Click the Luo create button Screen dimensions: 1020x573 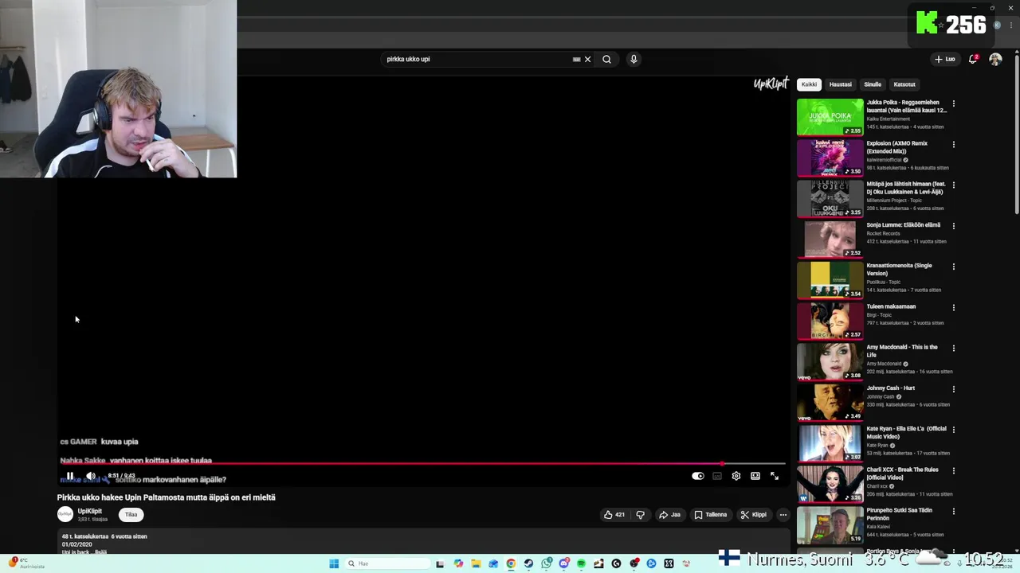click(x=945, y=59)
